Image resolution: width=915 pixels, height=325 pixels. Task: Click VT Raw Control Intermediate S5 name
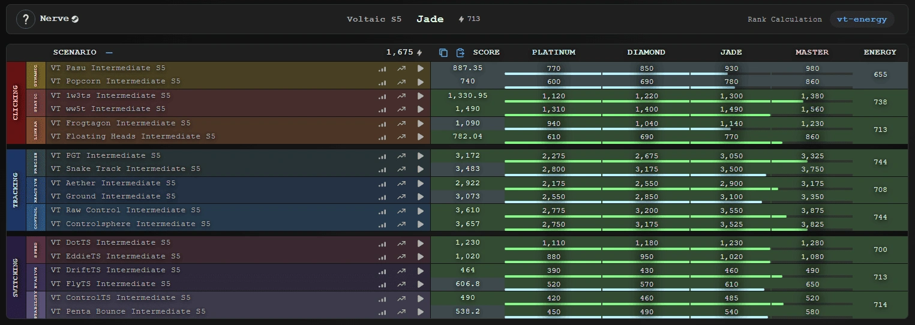pos(125,210)
